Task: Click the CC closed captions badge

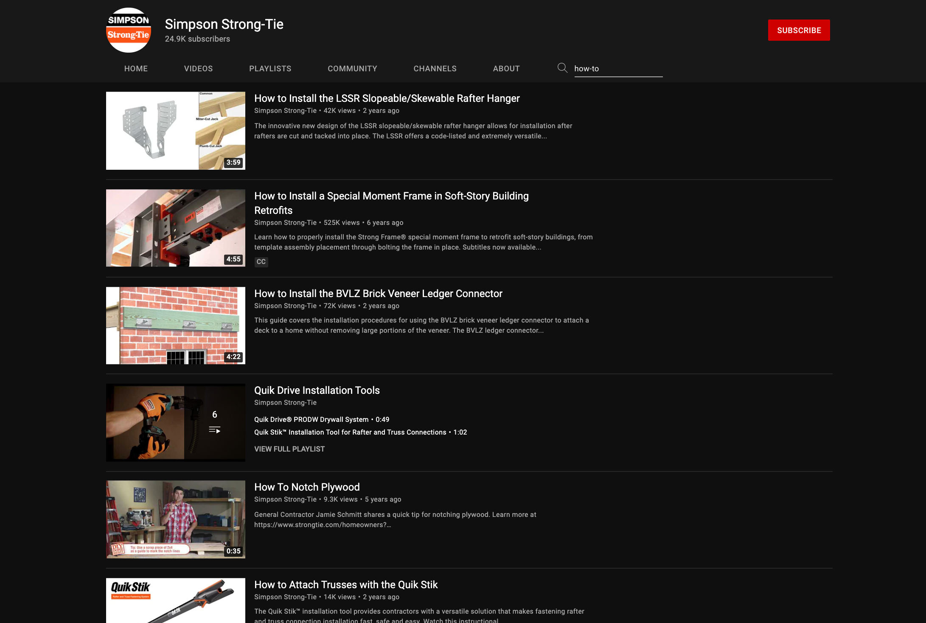Action: pyautogui.click(x=261, y=262)
